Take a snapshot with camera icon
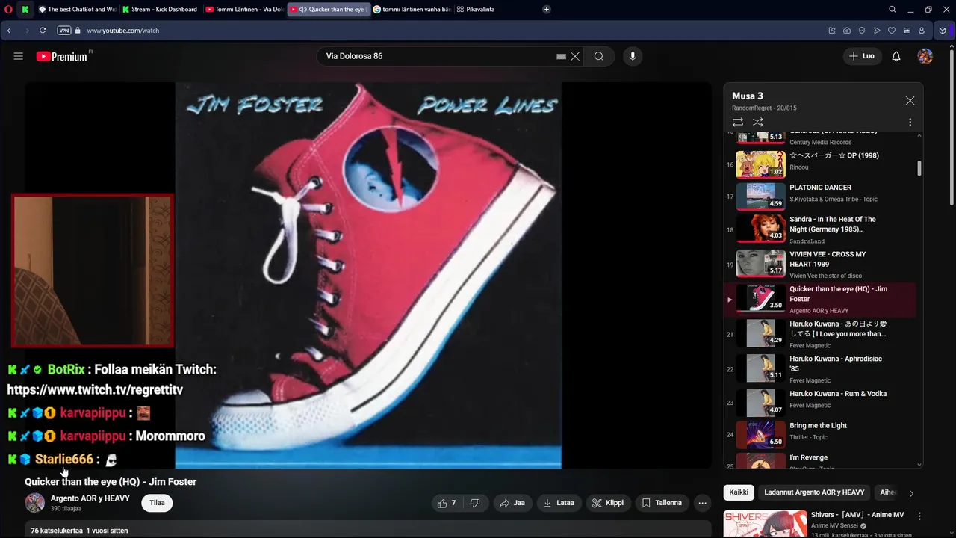 847,31
